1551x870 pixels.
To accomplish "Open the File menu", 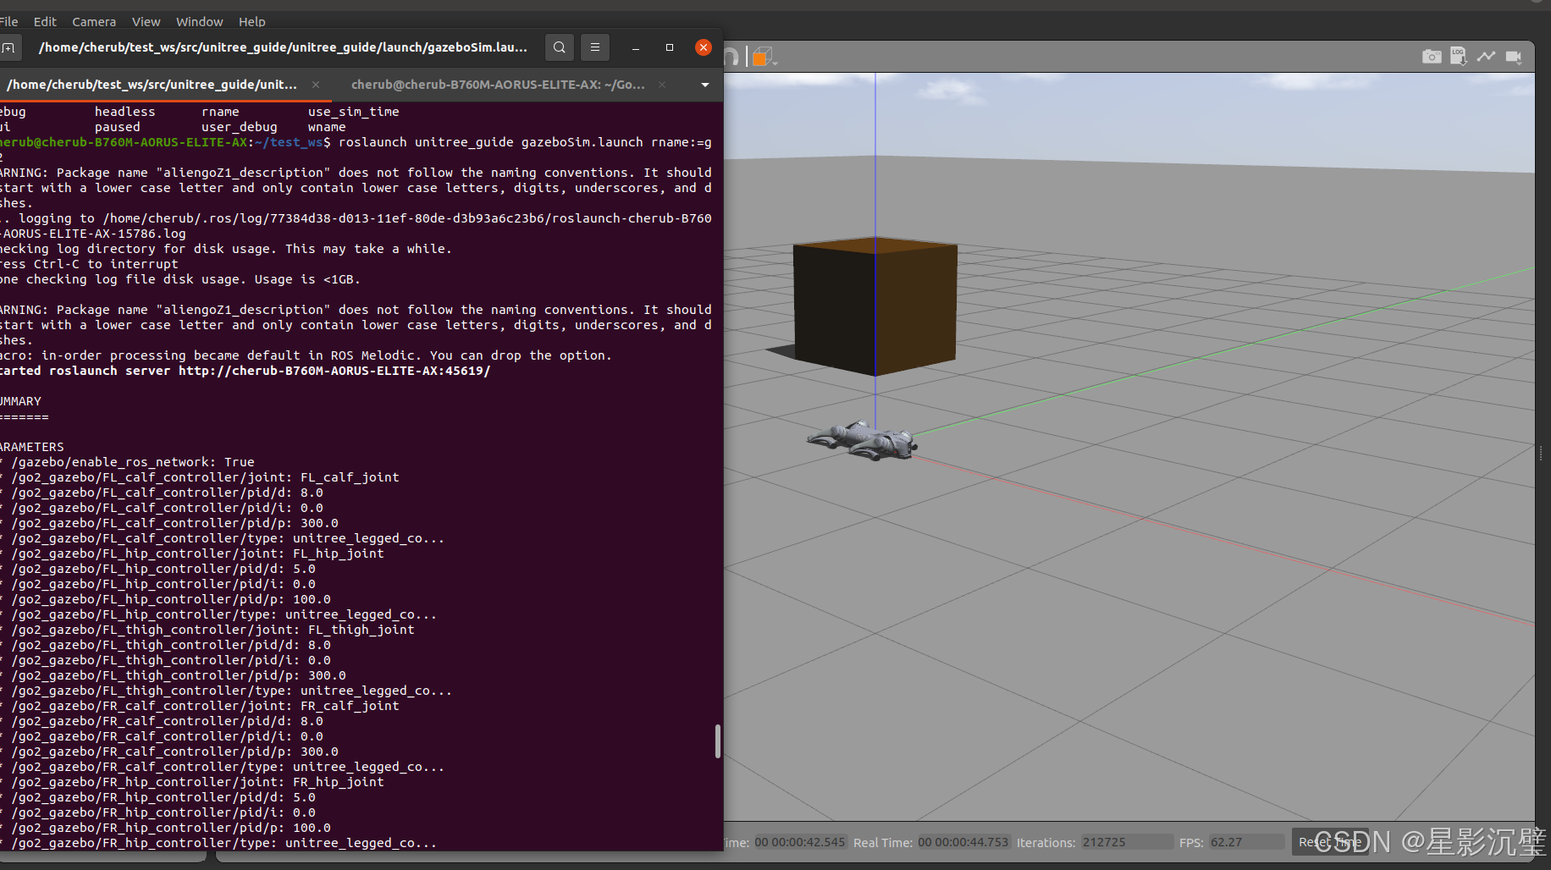I will click(9, 21).
